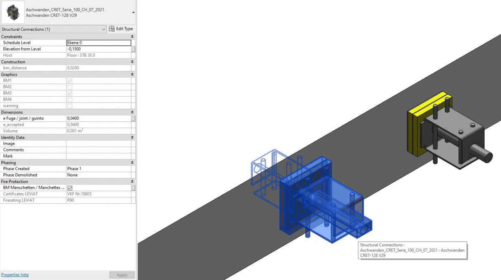Click the Mark value field
501x280 pixels.
point(99,156)
